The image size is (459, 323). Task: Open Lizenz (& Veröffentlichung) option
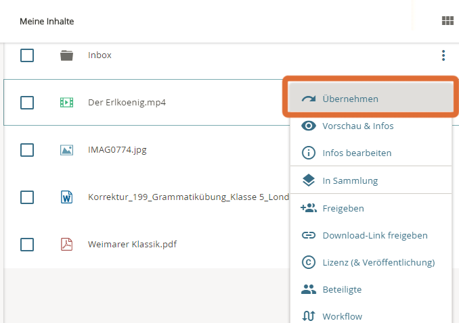point(378,262)
